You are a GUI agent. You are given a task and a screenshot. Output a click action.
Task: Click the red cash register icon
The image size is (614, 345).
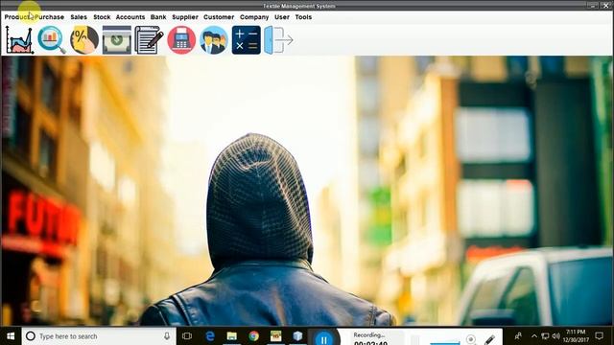coord(181,40)
